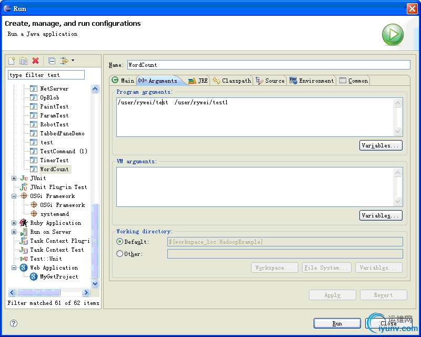Click the systemamd configuration icon
The image size is (421, 337).
coord(34,214)
